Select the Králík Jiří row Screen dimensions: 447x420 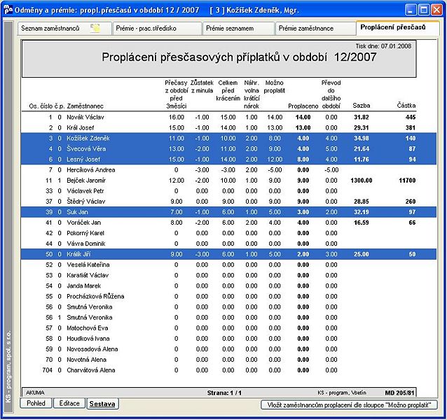tap(228, 254)
